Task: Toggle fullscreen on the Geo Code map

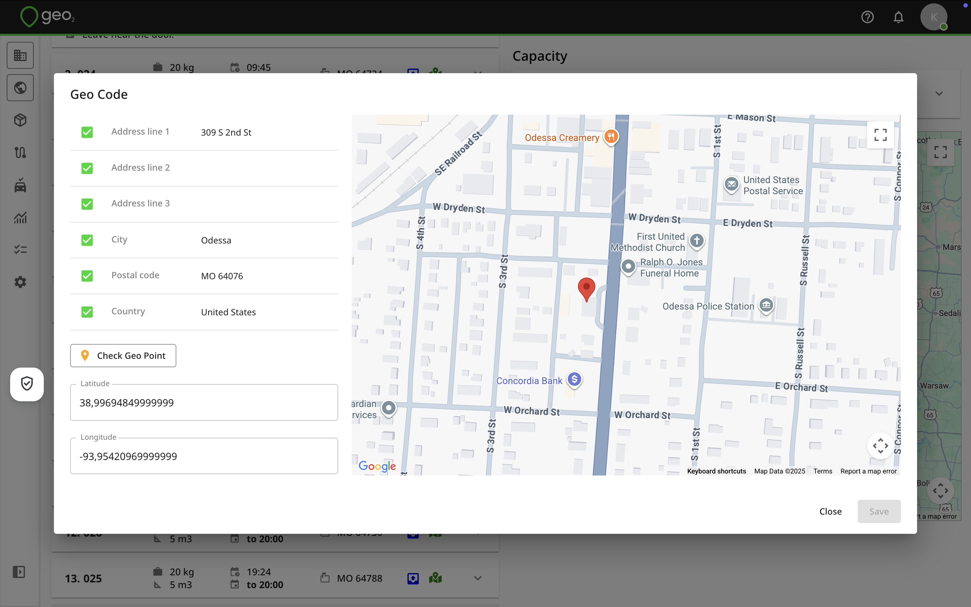Action: point(880,135)
